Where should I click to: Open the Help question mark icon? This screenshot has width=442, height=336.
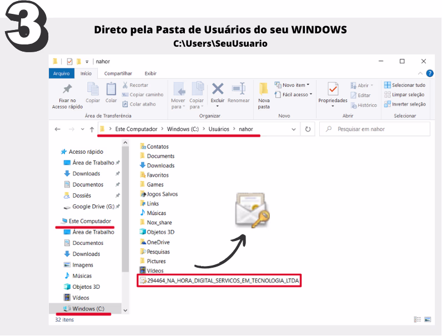[x=430, y=73]
